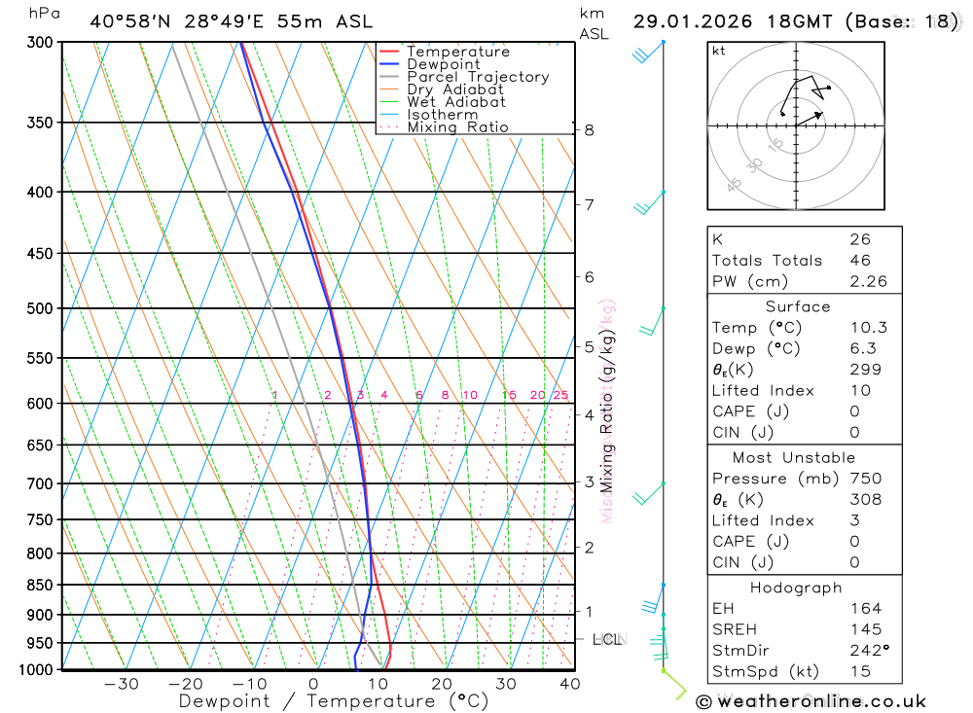Click the '4' km altitude tick label

pyautogui.click(x=589, y=415)
